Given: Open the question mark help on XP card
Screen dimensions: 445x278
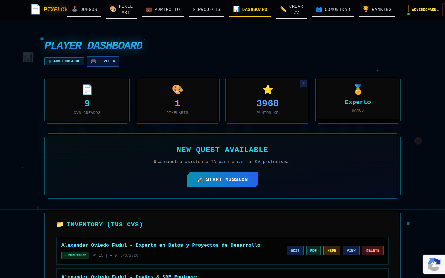Looking at the screenshot, I should (x=303, y=83).
